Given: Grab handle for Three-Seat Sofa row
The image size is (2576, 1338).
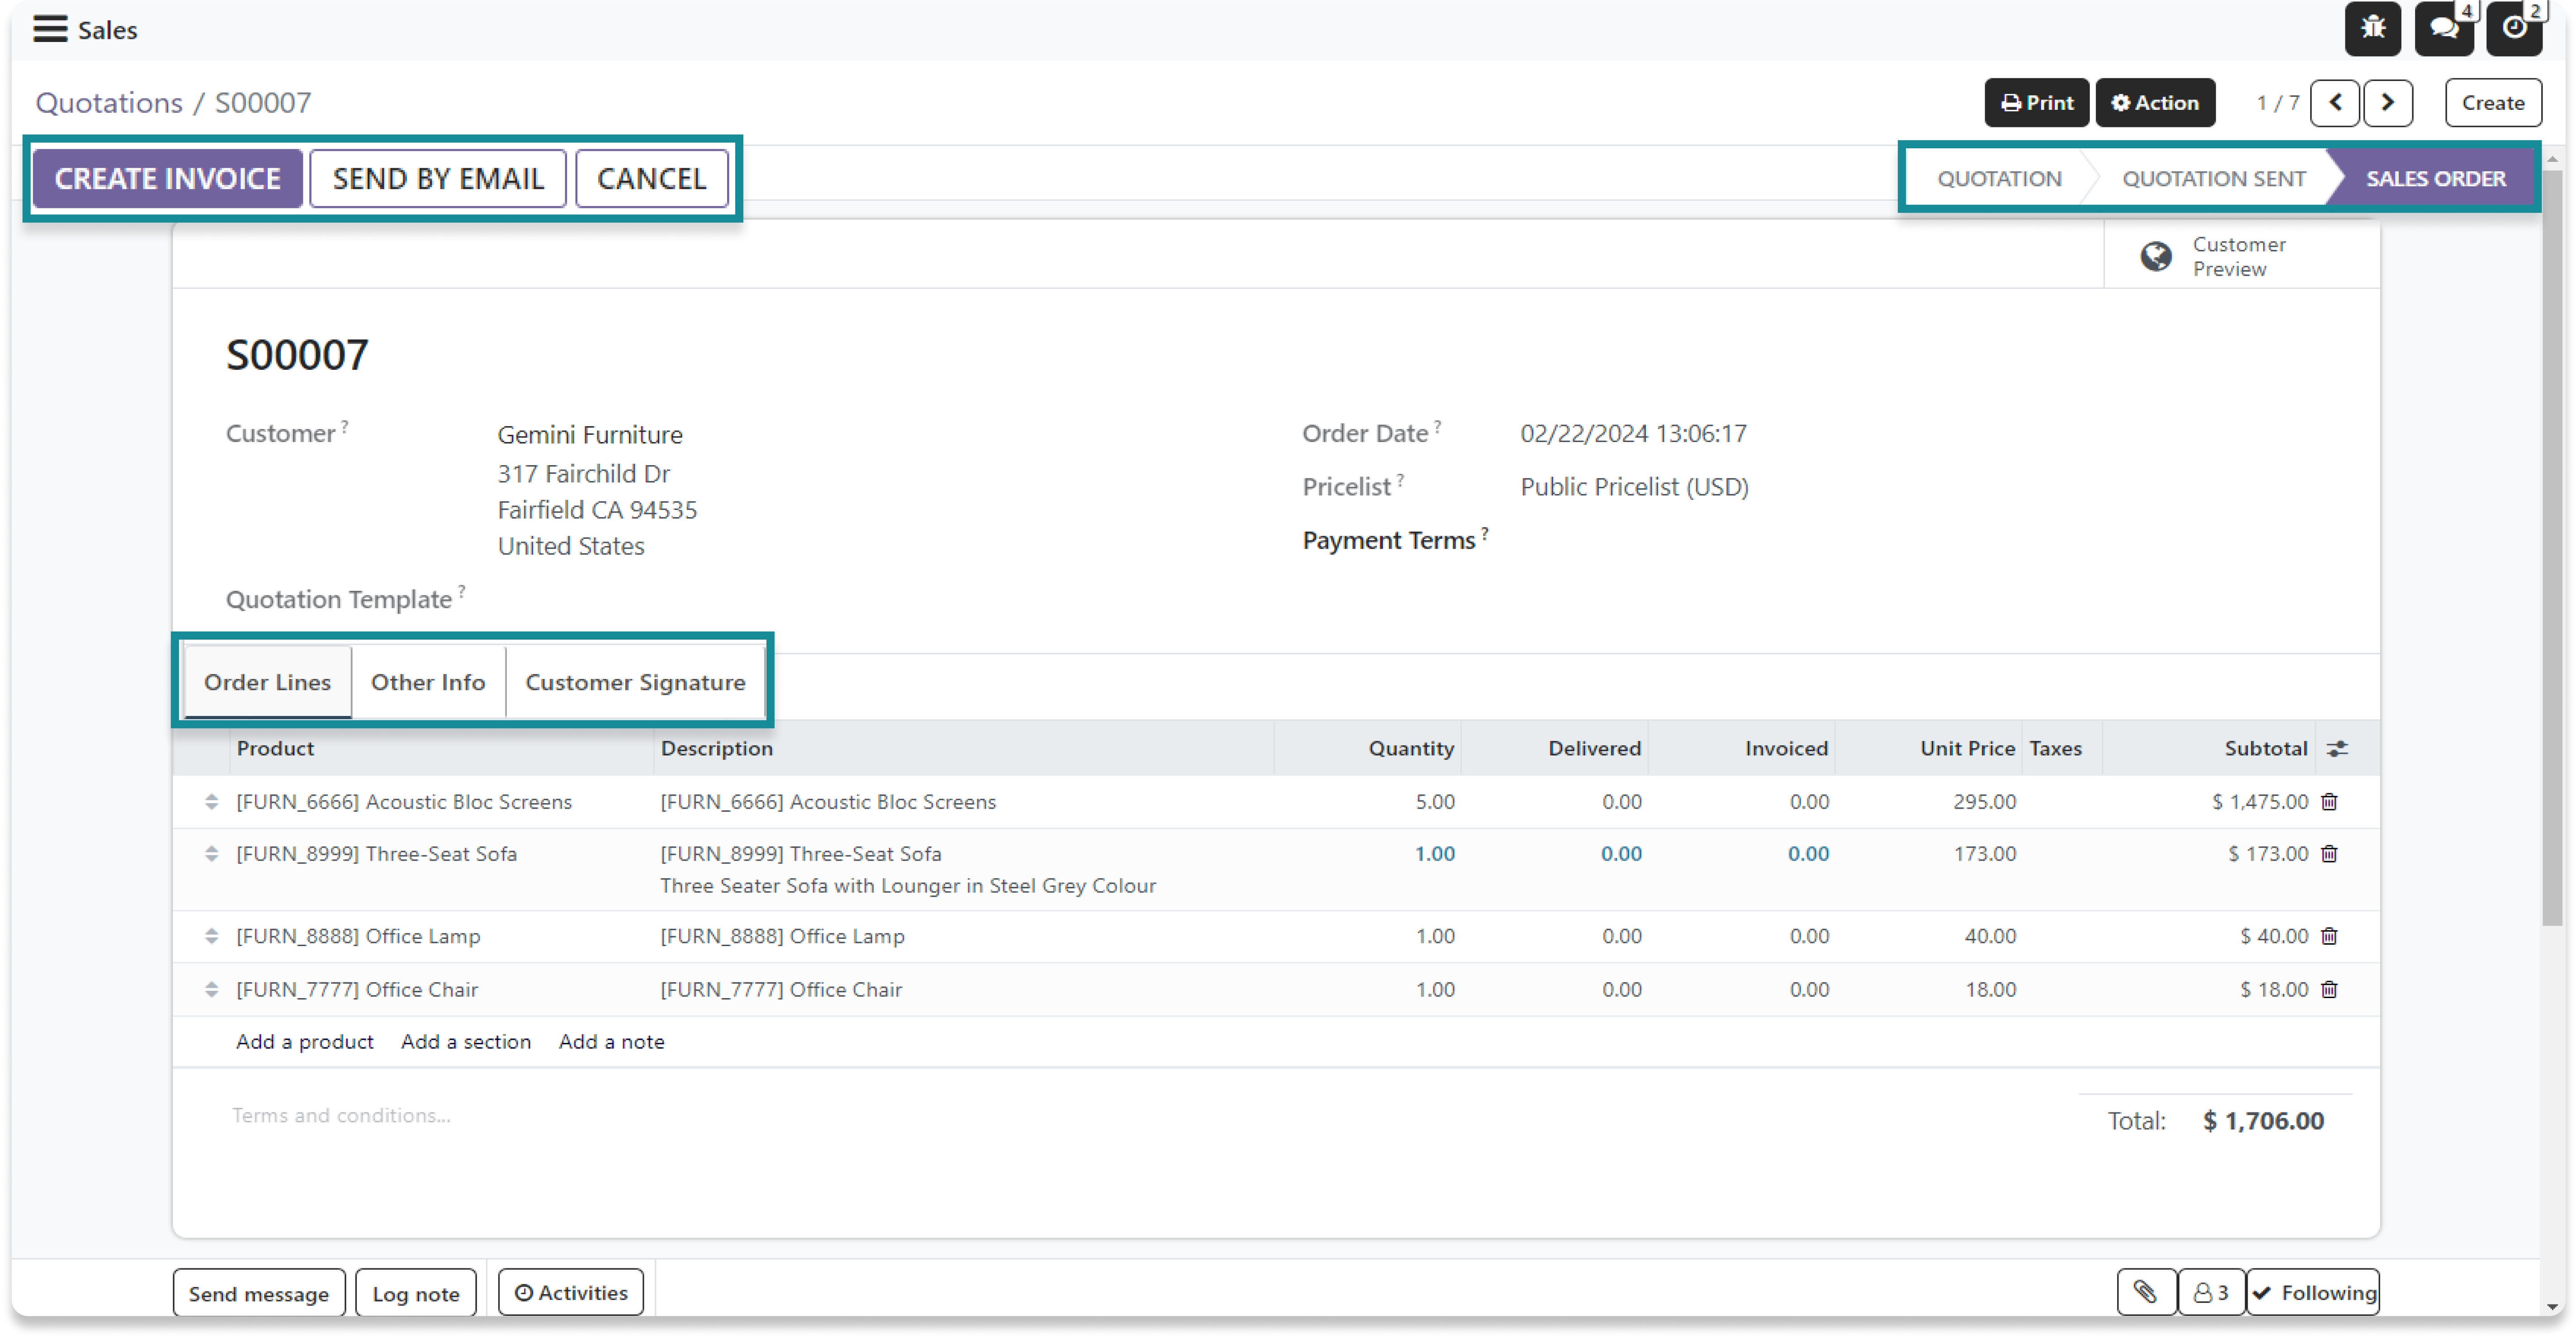Looking at the screenshot, I should click(211, 854).
